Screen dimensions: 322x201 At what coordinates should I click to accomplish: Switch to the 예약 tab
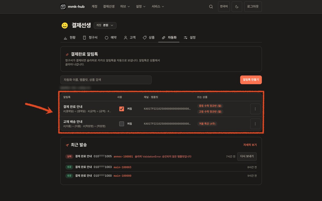pos(111,38)
